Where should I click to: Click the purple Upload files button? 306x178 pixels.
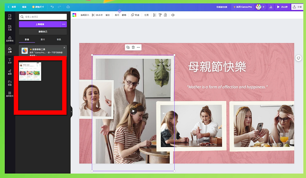pos(40,24)
